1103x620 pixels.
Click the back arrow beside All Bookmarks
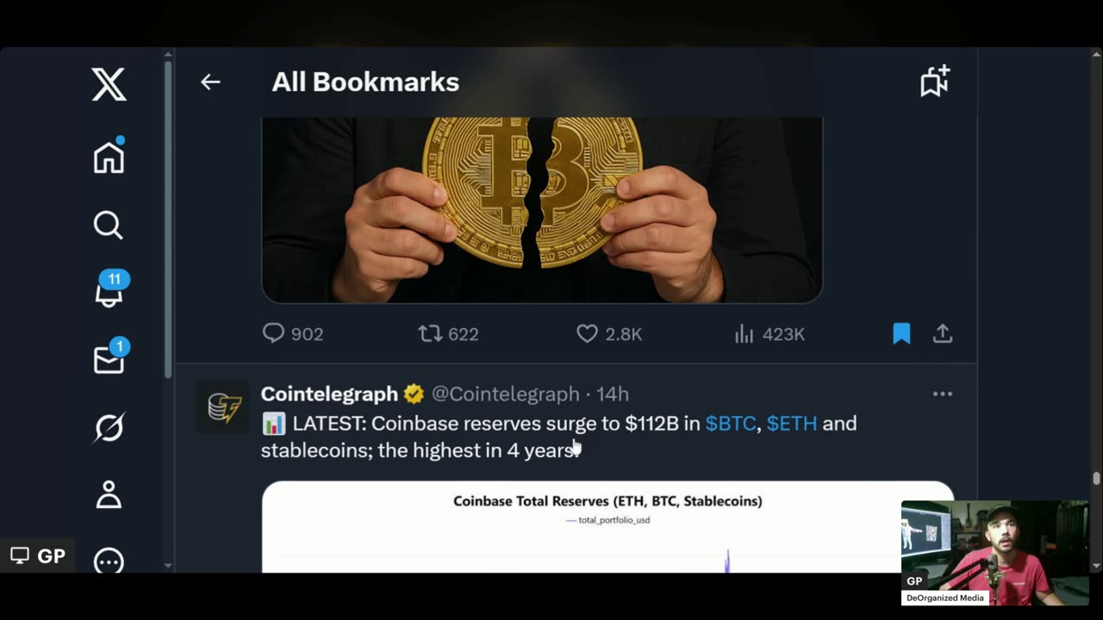210,82
